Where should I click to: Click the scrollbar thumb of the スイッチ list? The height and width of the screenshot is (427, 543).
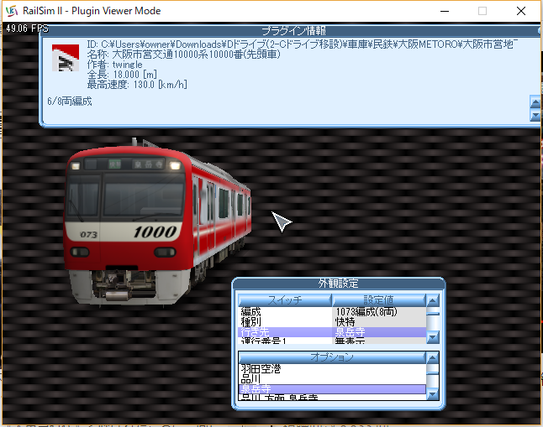tap(433, 314)
